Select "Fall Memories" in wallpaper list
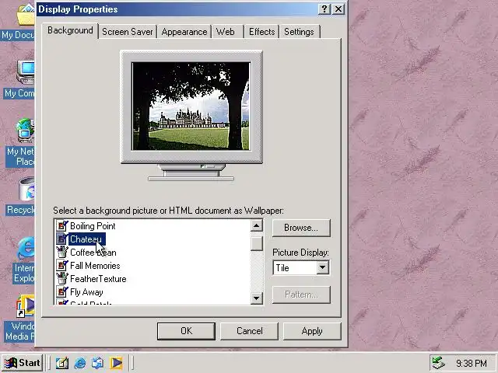498x373 pixels. 95,266
